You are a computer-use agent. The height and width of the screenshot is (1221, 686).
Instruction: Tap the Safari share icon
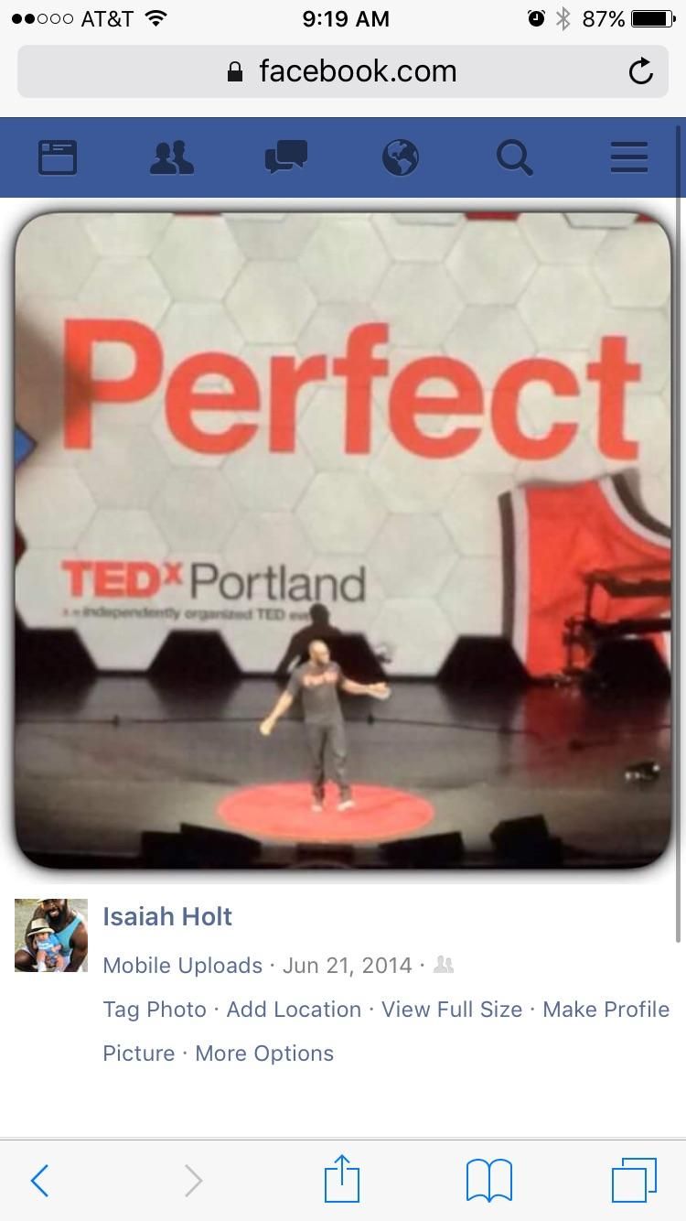pos(342,1179)
